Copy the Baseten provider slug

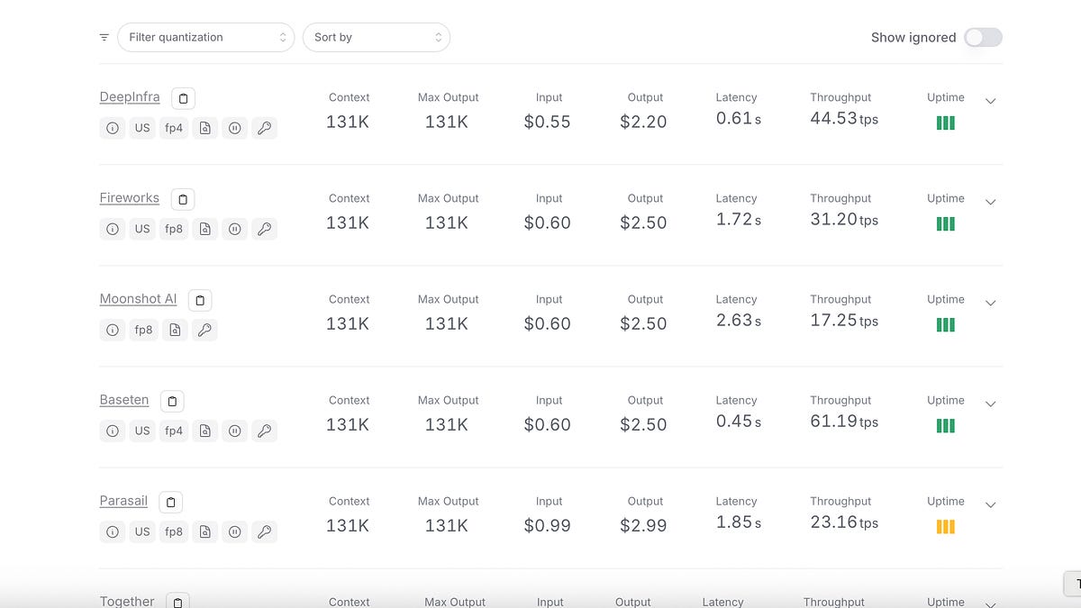pyautogui.click(x=172, y=401)
